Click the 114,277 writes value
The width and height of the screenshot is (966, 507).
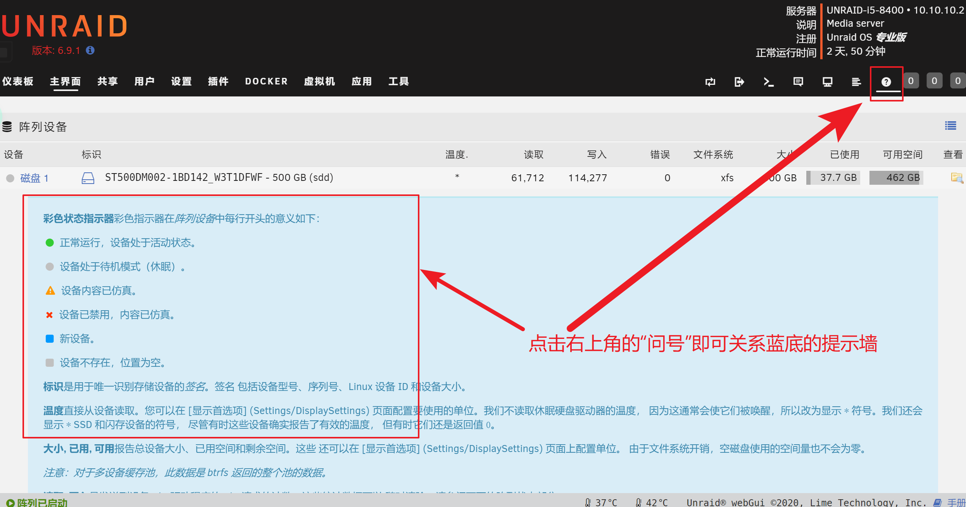[588, 178]
